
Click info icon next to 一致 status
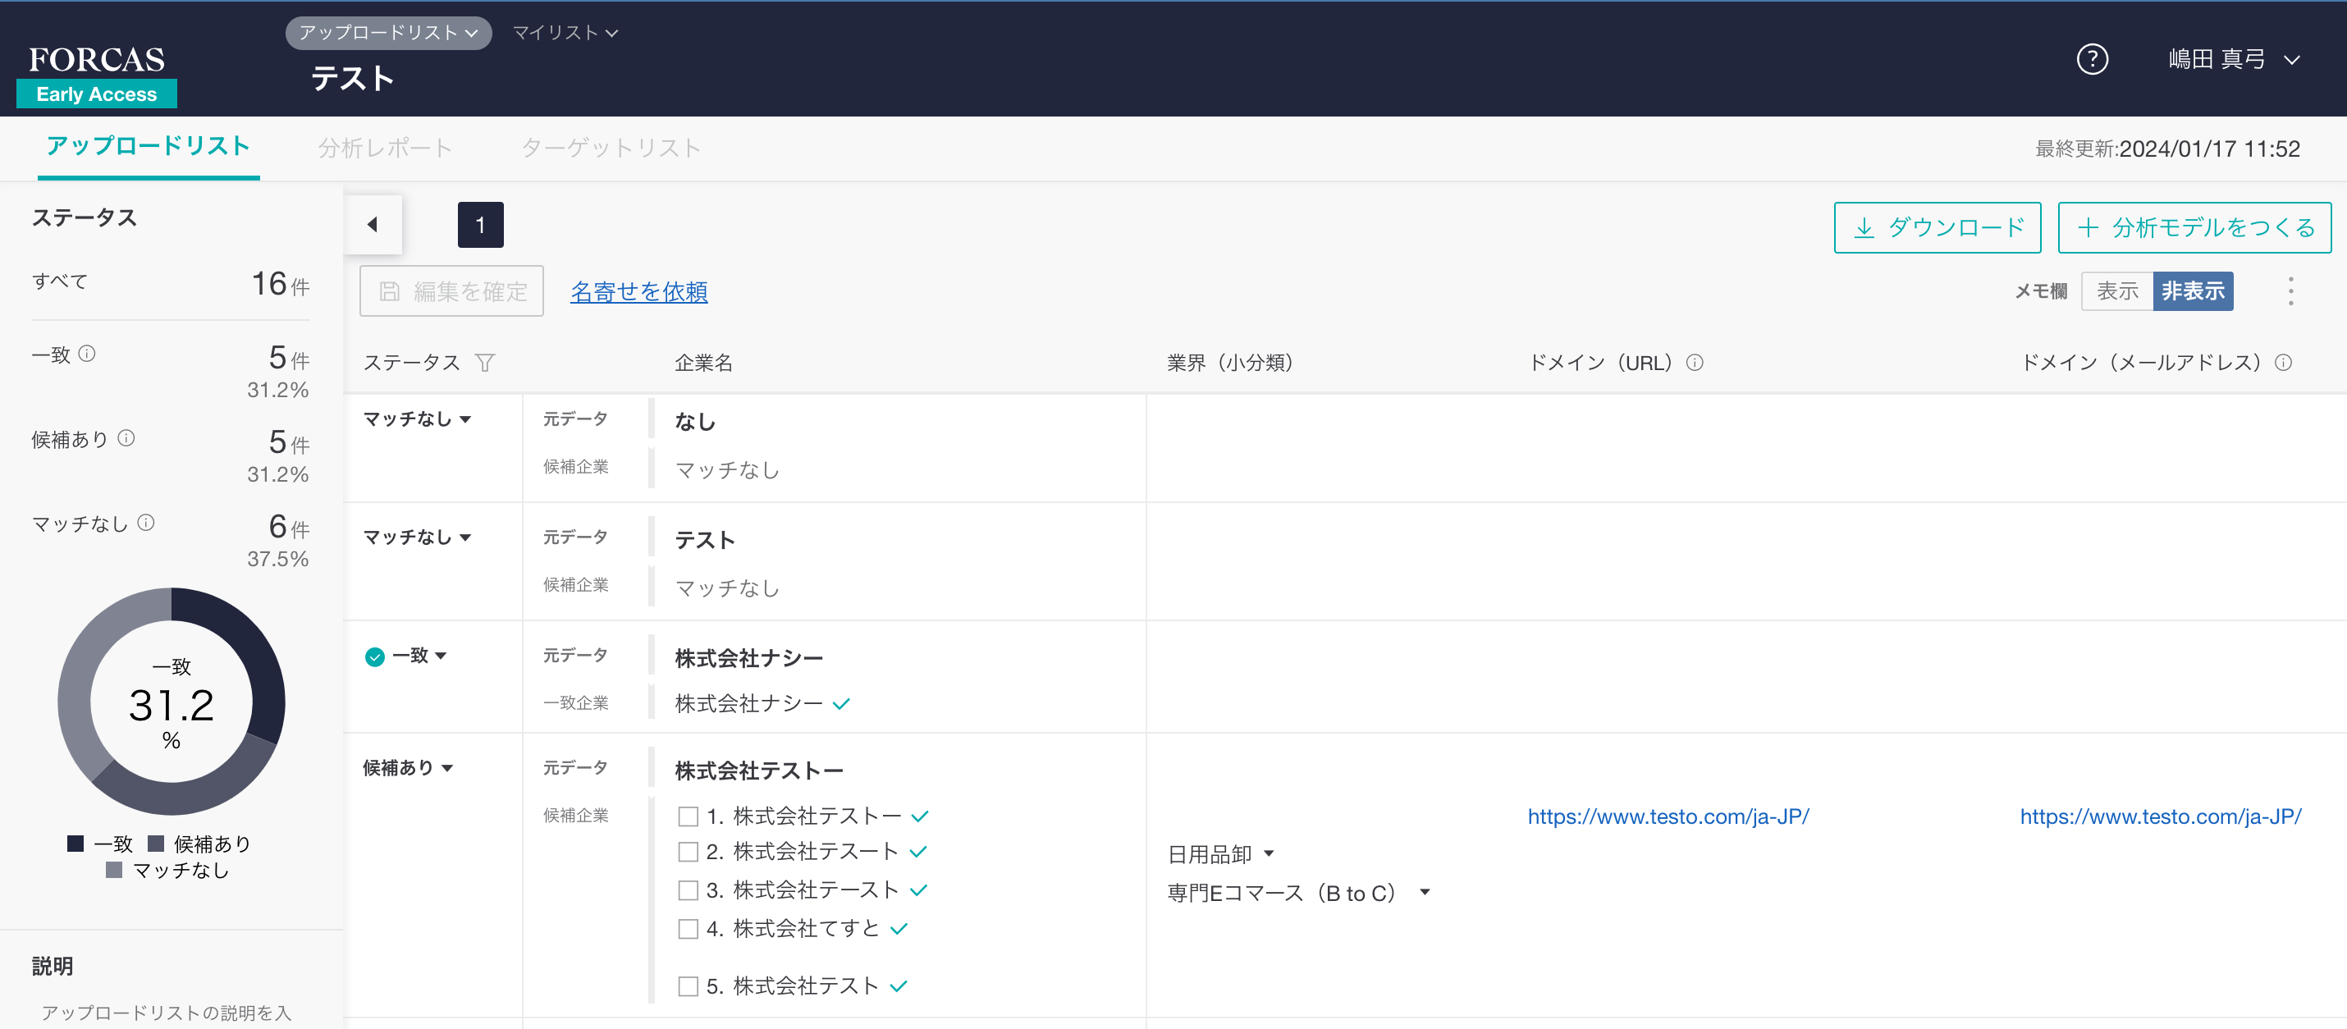[x=86, y=354]
